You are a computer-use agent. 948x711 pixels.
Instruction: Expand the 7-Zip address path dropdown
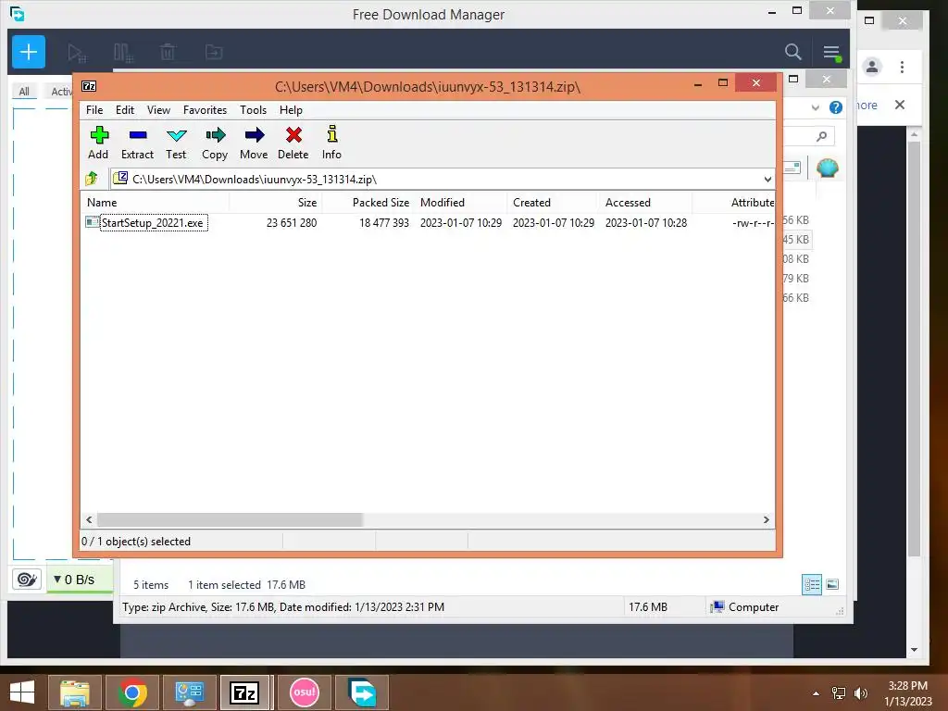pos(767,179)
